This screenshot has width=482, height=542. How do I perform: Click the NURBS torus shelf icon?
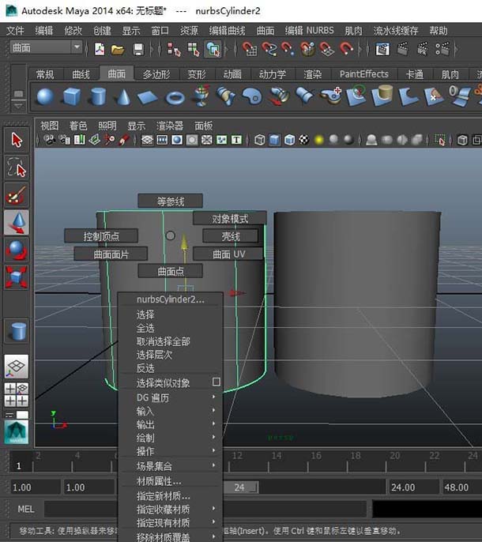pyautogui.click(x=175, y=96)
